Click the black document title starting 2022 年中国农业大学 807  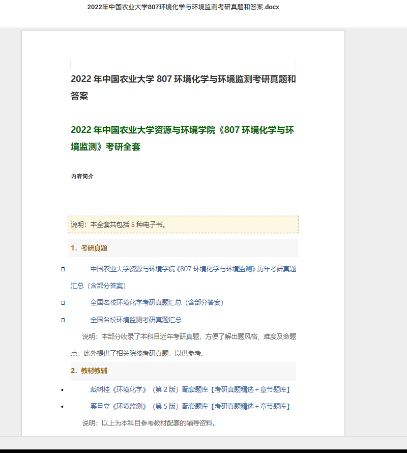tap(184, 87)
